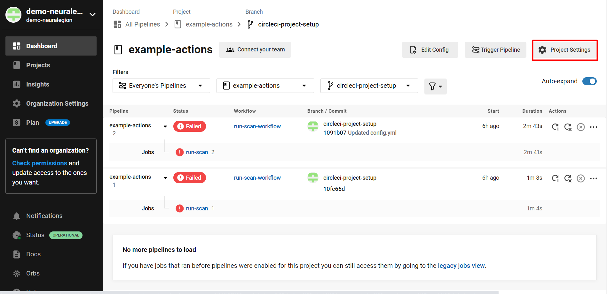Click the Orbs icon
The width and height of the screenshot is (607, 294).
(x=17, y=274)
